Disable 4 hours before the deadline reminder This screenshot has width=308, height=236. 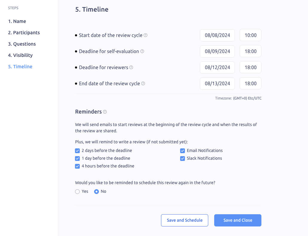(x=77, y=166)
